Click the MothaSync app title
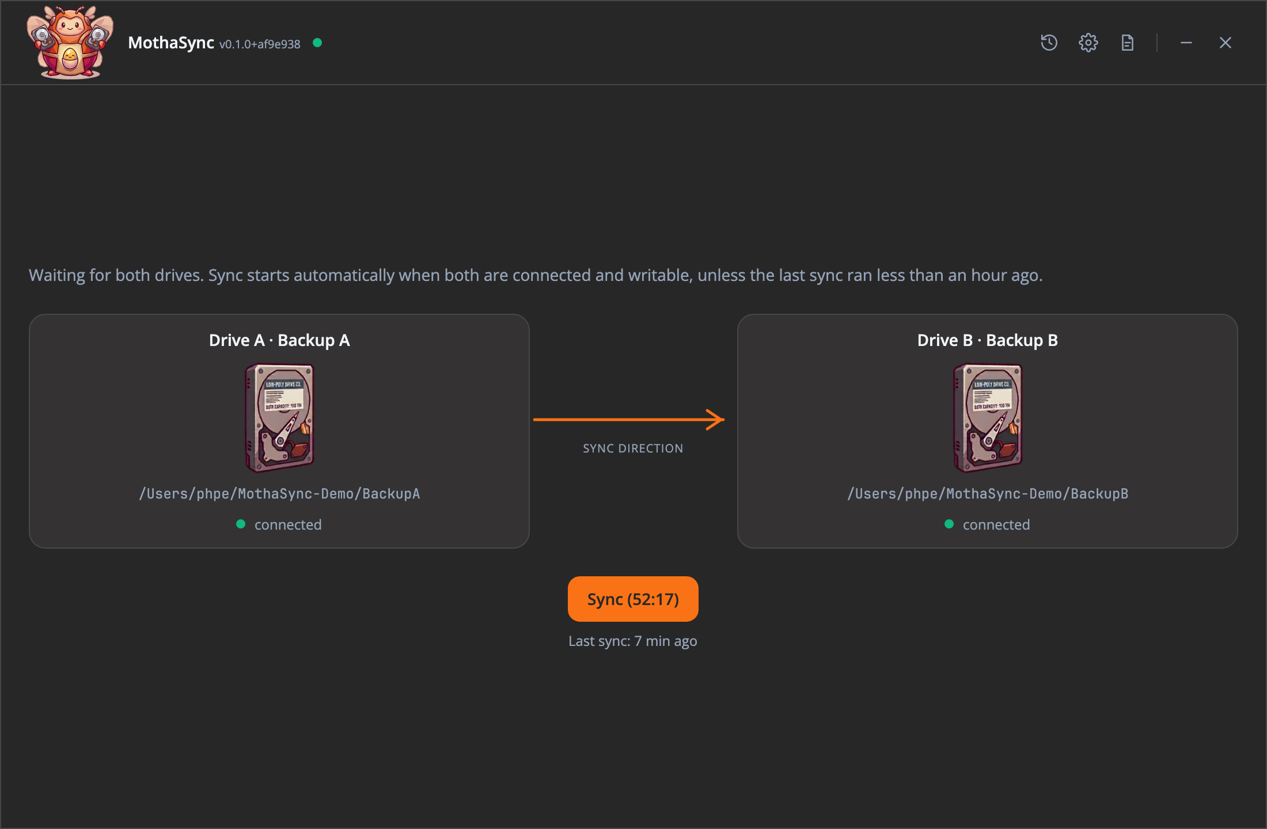Viewport: 1267px width, 829px height. click(x=171, y=43)
